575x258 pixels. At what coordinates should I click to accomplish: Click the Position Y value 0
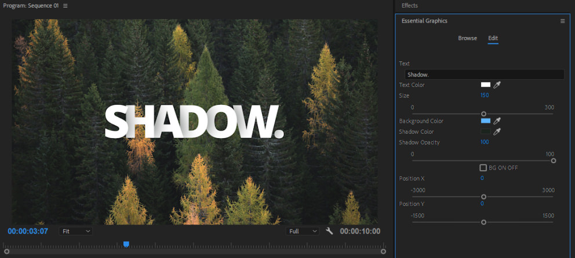[x=482, y=204]
